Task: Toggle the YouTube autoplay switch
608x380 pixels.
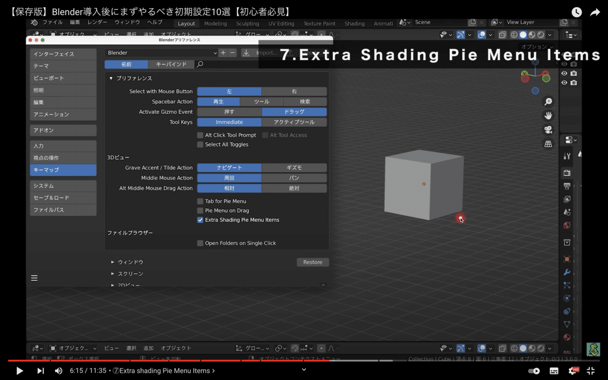Action: (x=534, y=371)
